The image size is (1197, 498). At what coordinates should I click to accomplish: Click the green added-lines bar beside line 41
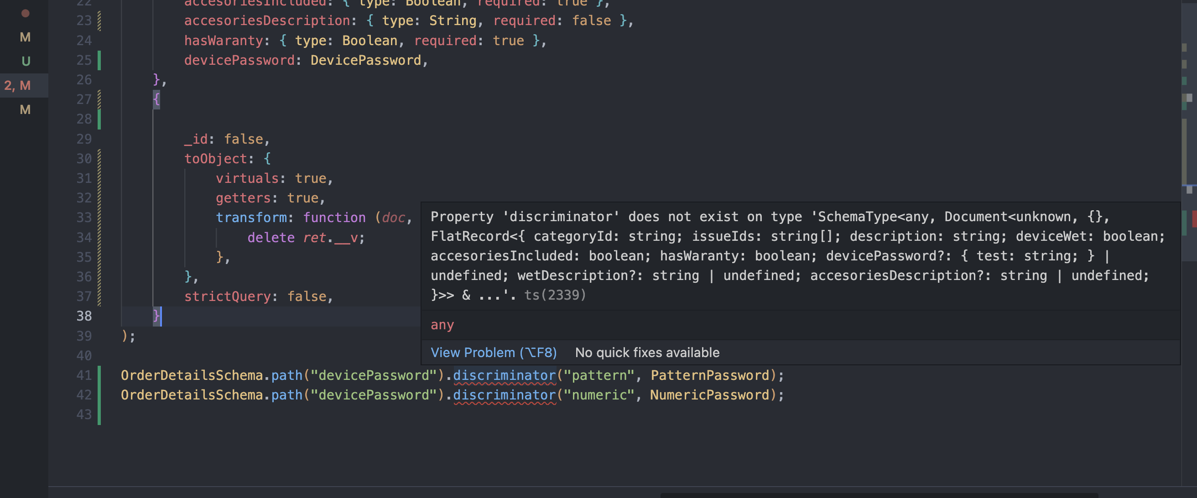point(99,375)
